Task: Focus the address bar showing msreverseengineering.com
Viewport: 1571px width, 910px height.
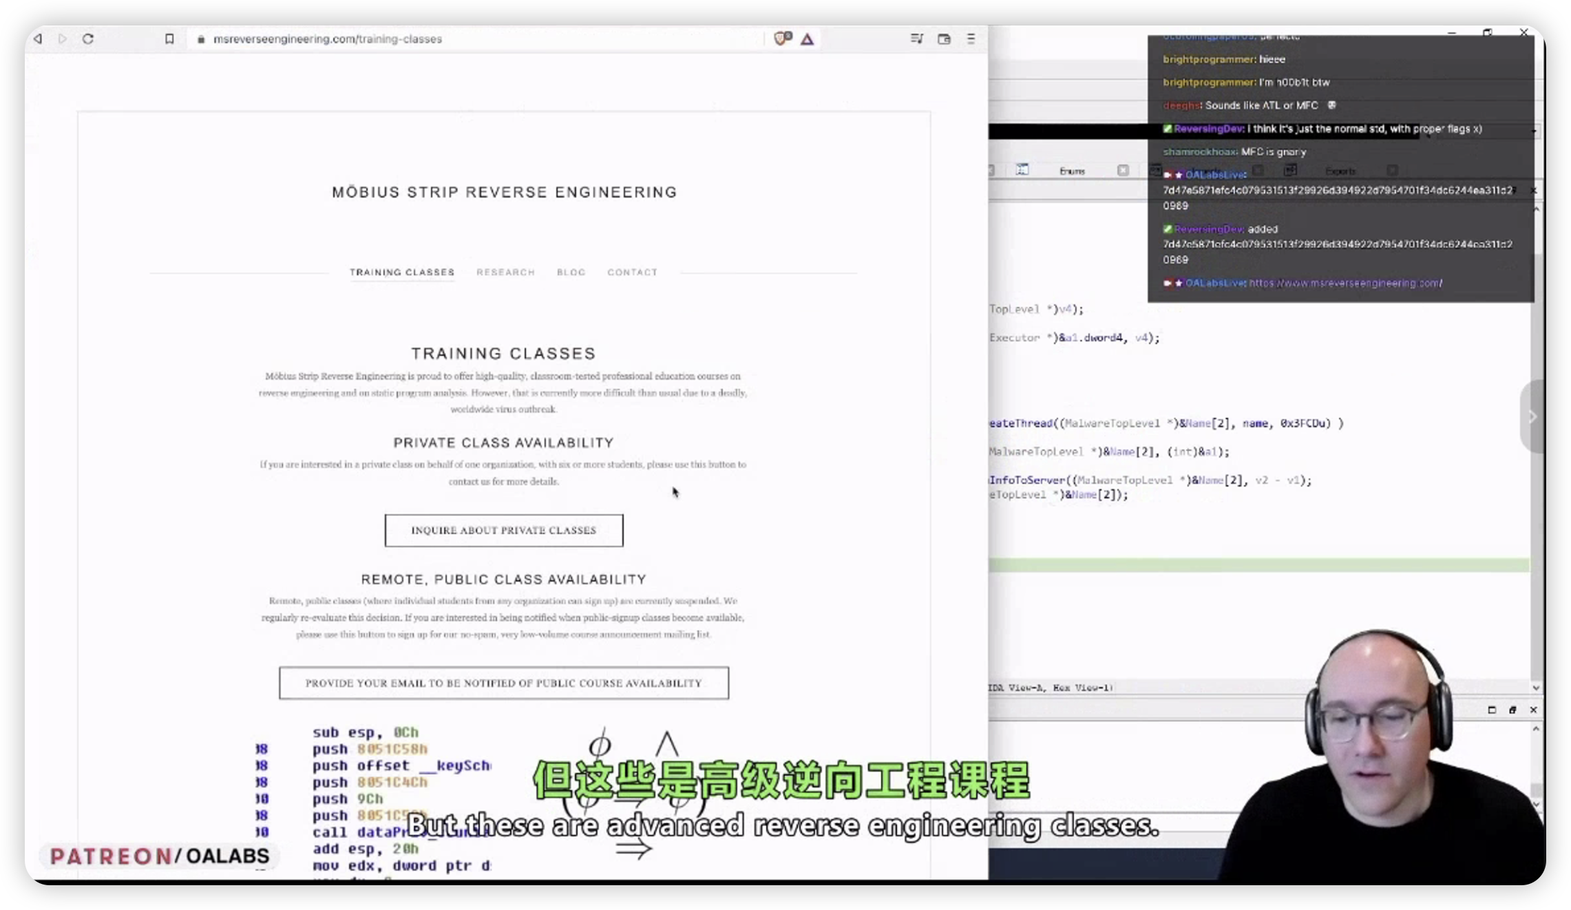Action: [x=475, y=39]
